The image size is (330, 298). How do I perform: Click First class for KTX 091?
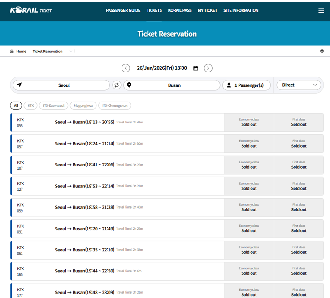tap(299, 229)
